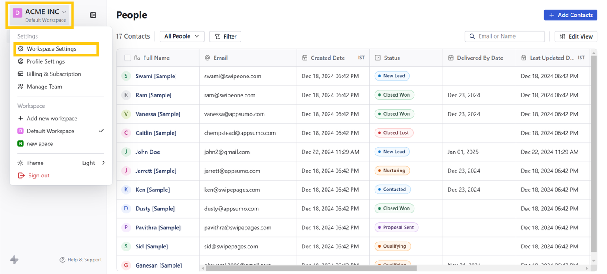Screen dimensions: 607x274
Task: Open the Filter button
Action: click(x=225, y=36)
